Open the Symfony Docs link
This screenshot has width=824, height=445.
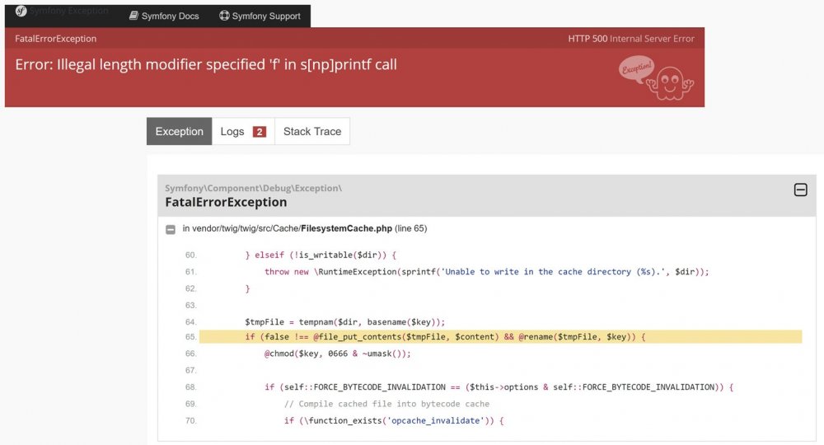click(x=170, y=16)
